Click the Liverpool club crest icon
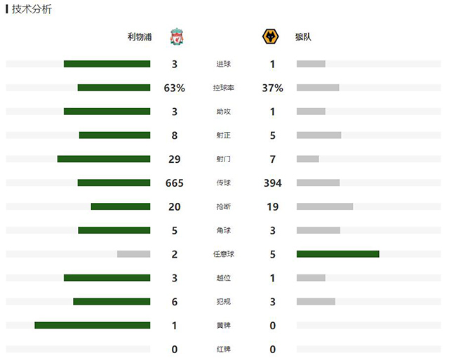Viewport: 449px width, 358px height. (177, 37)
